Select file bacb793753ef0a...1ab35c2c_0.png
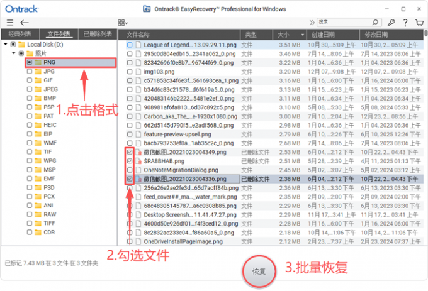The height and width of the screenshot is (291, 428). [x=189, y=143]
